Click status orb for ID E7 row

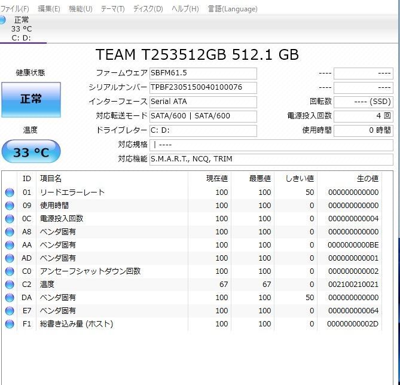click(10, 311)
